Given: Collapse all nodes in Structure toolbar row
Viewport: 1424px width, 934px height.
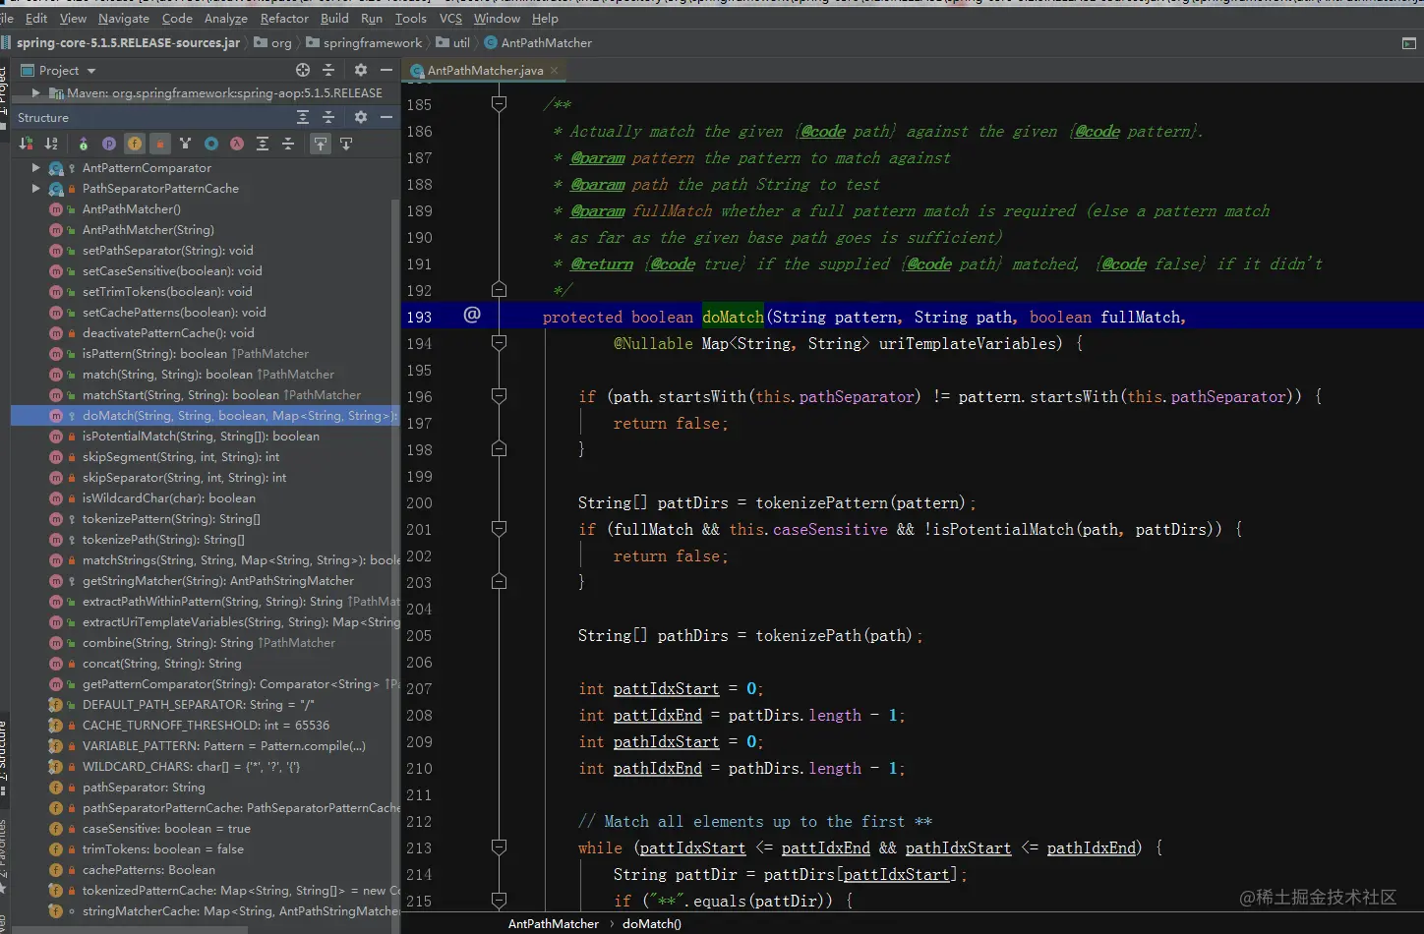Looking at the screenshot, I should 288,144.
